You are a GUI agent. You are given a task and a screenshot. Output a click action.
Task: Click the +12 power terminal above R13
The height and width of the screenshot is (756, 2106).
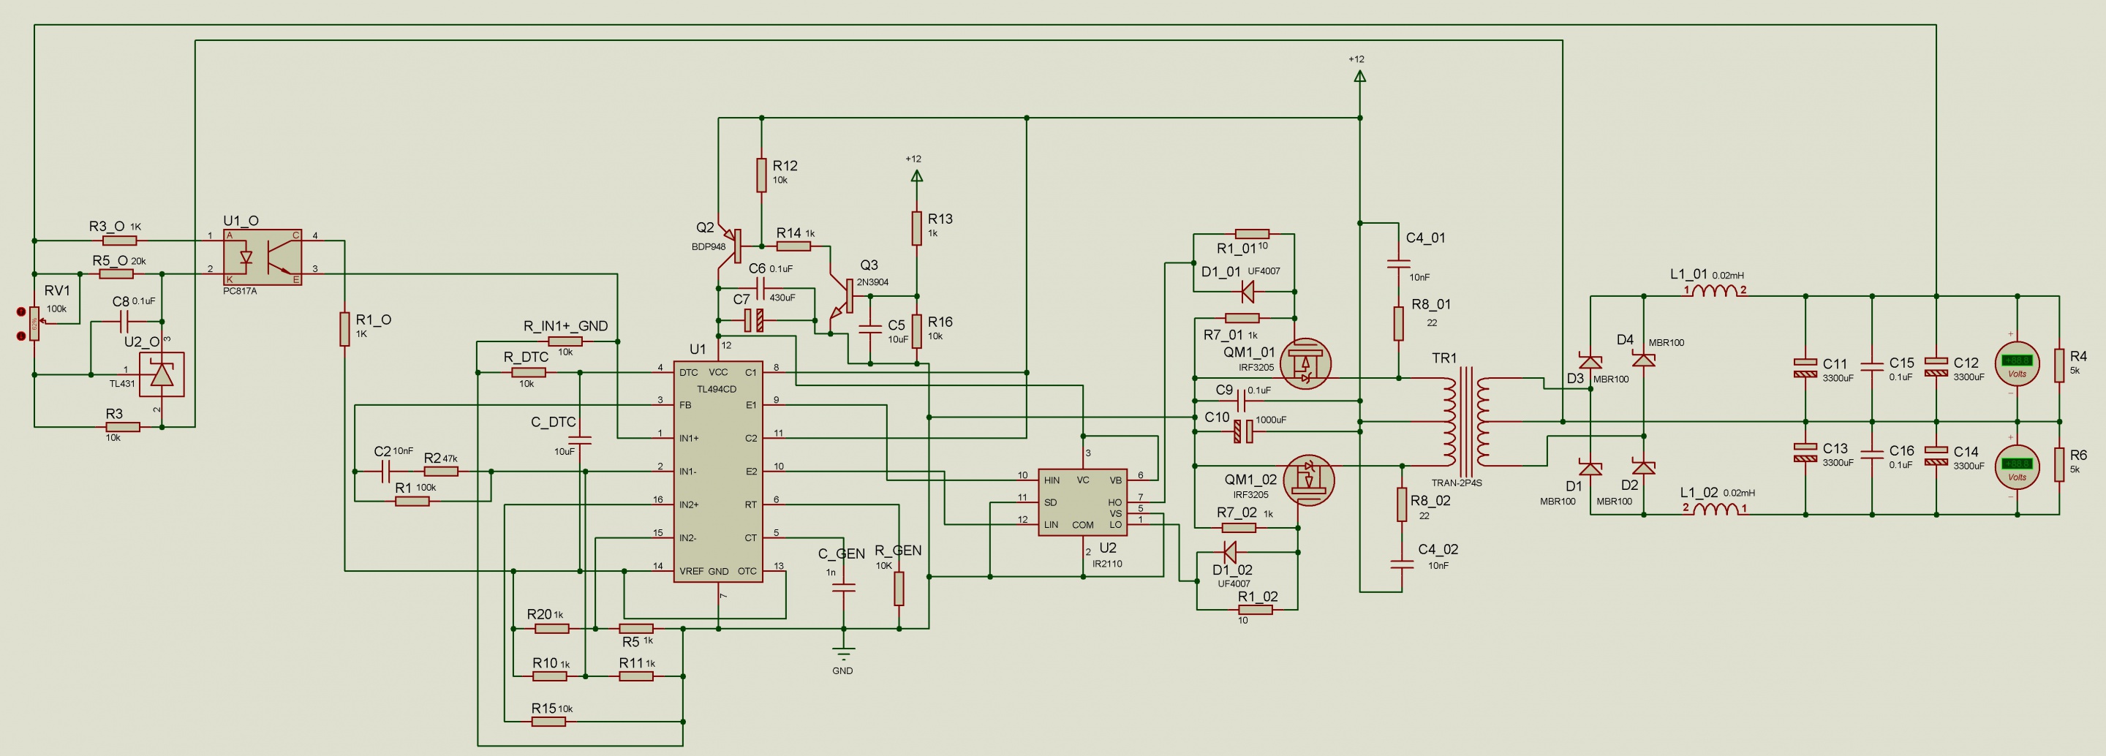[x=916, y=175]
